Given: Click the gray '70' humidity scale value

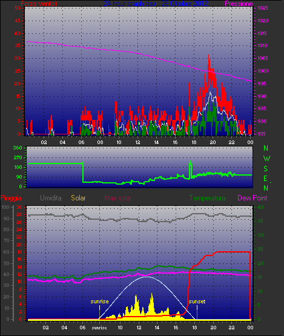Looking at the screenshot, I should (7, 240).
